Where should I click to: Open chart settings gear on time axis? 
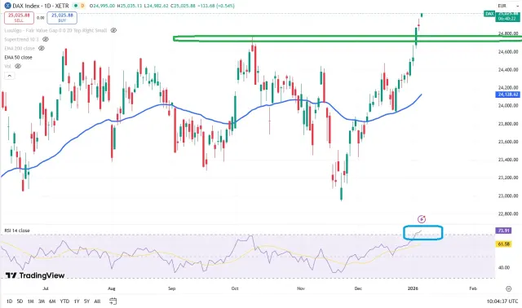[x=508, y=288]
